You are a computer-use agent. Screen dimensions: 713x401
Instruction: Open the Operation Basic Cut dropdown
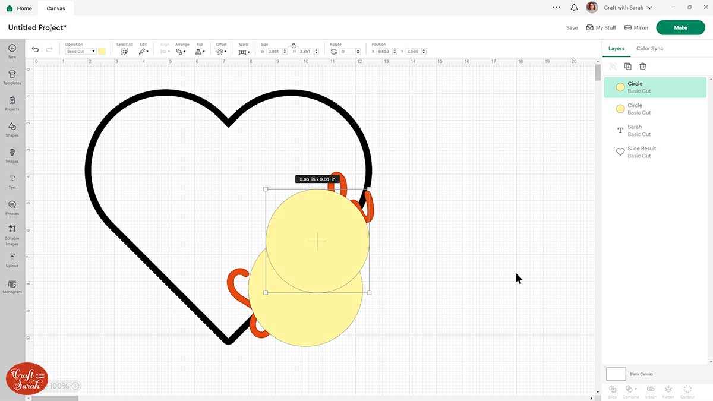click(x=81, y=52)
